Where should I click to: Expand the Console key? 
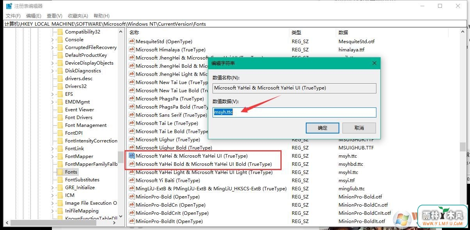(53, 40)
